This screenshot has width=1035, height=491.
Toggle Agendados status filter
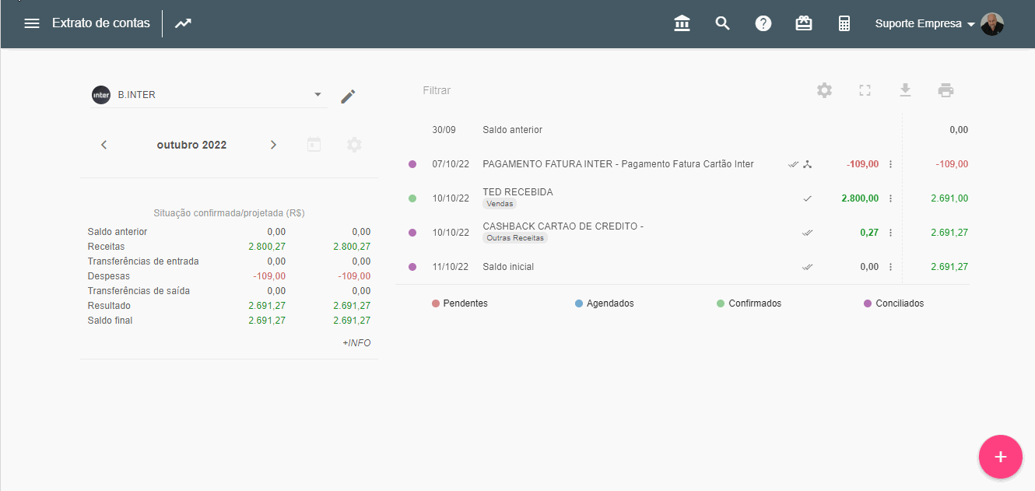point(604,303)
